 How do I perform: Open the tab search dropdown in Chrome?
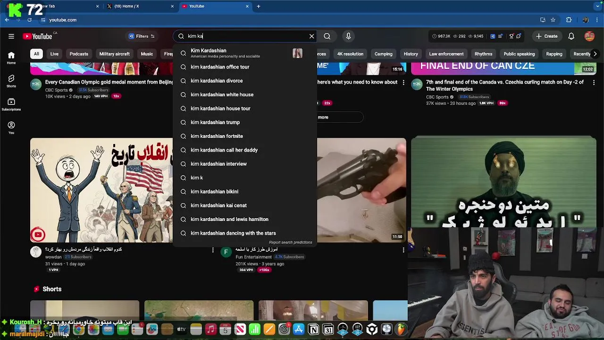(x=598, y=6)
